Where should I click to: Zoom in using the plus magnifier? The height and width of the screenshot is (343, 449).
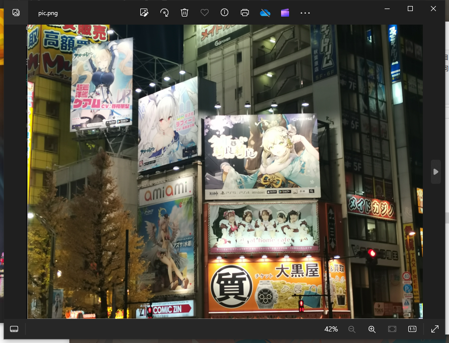point(372,329)
